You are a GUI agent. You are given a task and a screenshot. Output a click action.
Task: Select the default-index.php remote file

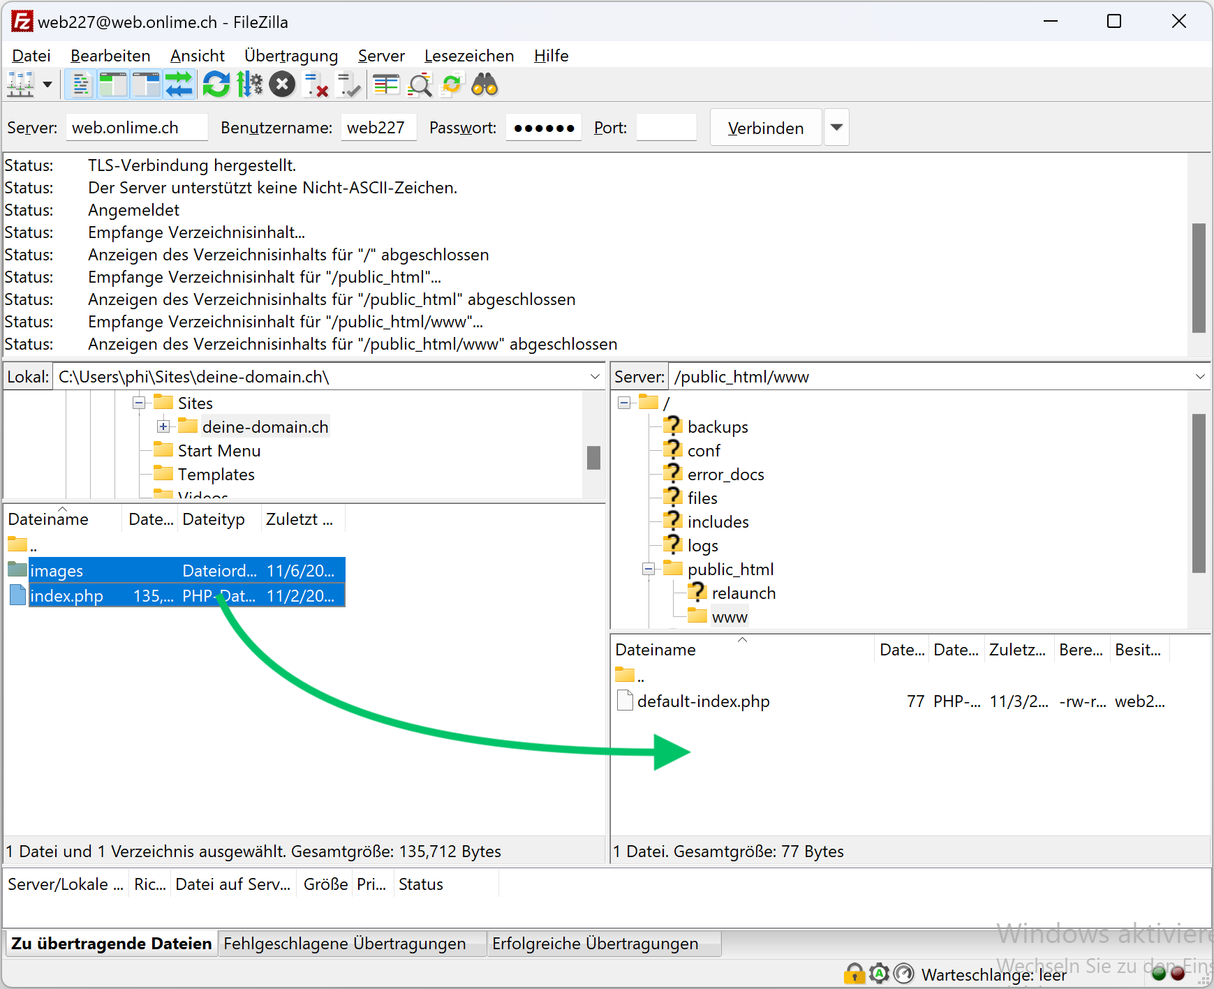click(x=894, y=701)
